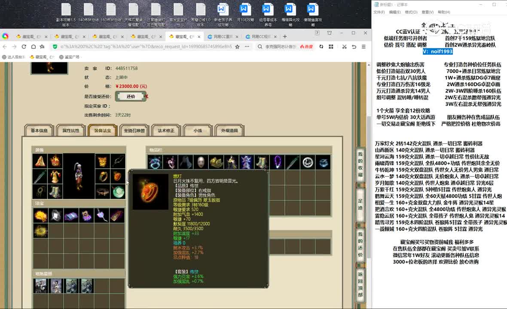Click the 还价 bargain button
Screen dimensions: 507x309
131,96
